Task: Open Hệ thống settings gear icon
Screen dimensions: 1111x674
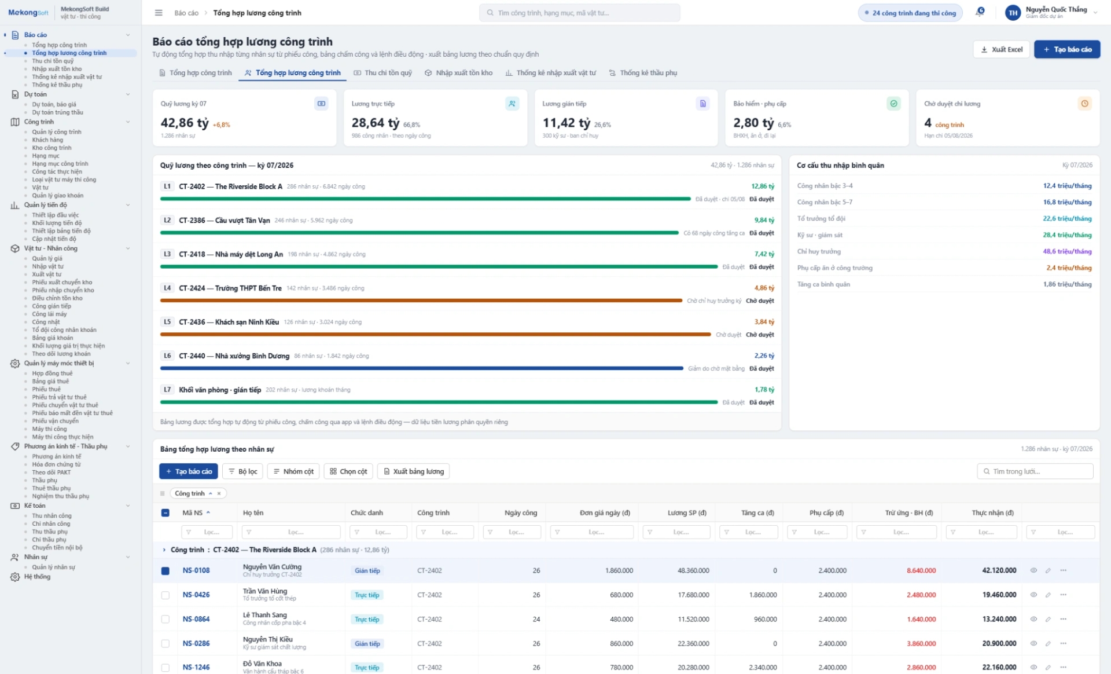Action: pos(15,577)
